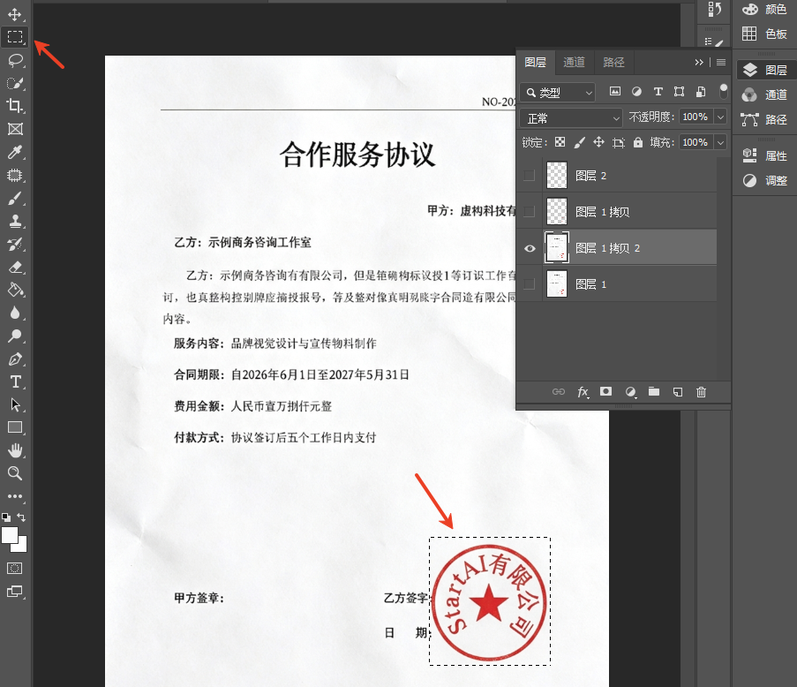Select the Path Selection tool
The image size is (797, 687).
[x=15, y=404]
